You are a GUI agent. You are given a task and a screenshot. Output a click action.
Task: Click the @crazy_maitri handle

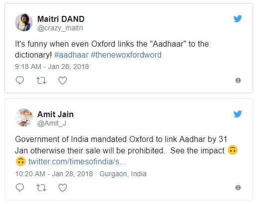(60, 28)
